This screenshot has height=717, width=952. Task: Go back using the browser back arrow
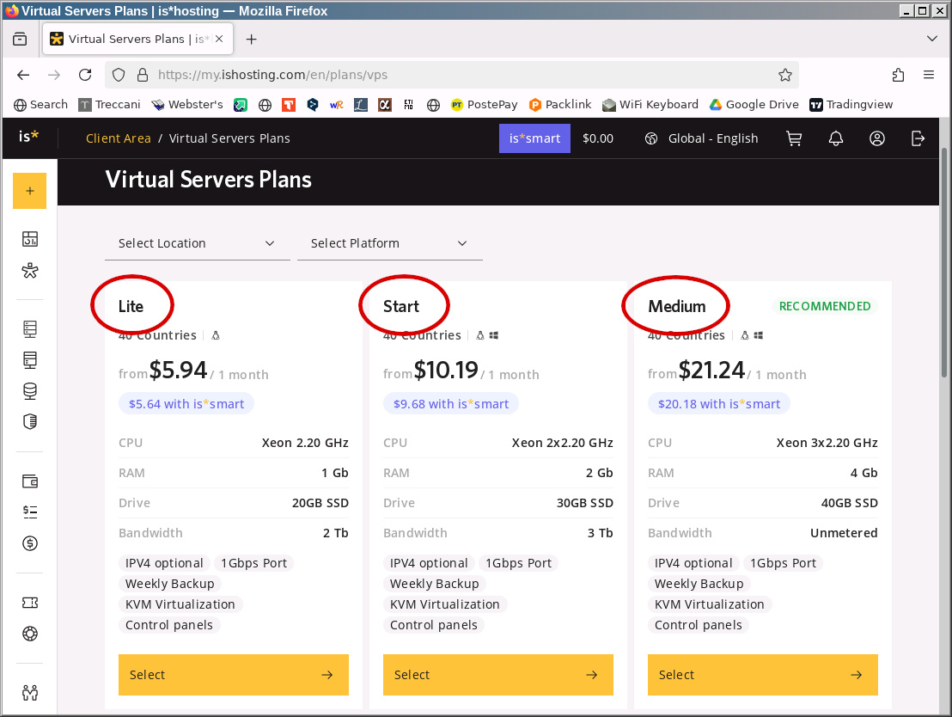point(23,75)
